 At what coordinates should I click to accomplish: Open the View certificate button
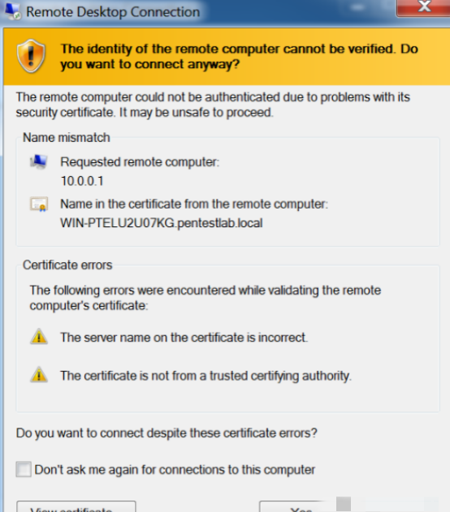pyautogui.click(x=76, y=506)
